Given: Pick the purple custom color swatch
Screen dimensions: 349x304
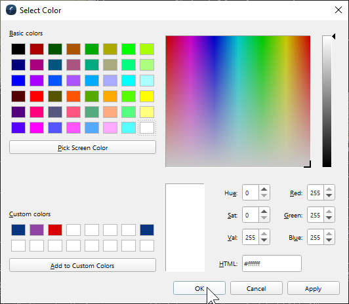Looking at the screenshot, I should pyautogui.click(x=37, y=230).
